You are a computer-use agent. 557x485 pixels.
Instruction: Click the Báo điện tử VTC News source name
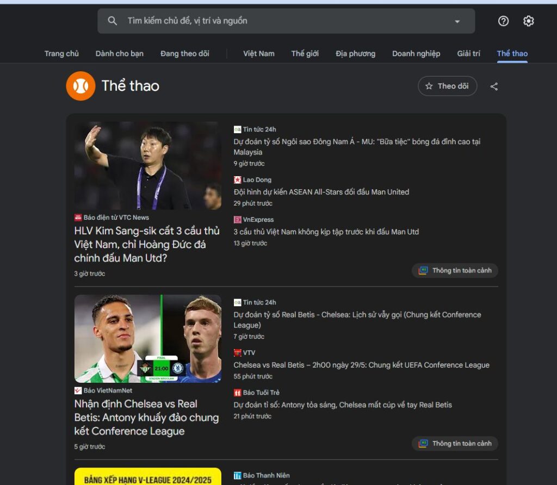coord(116,217)
